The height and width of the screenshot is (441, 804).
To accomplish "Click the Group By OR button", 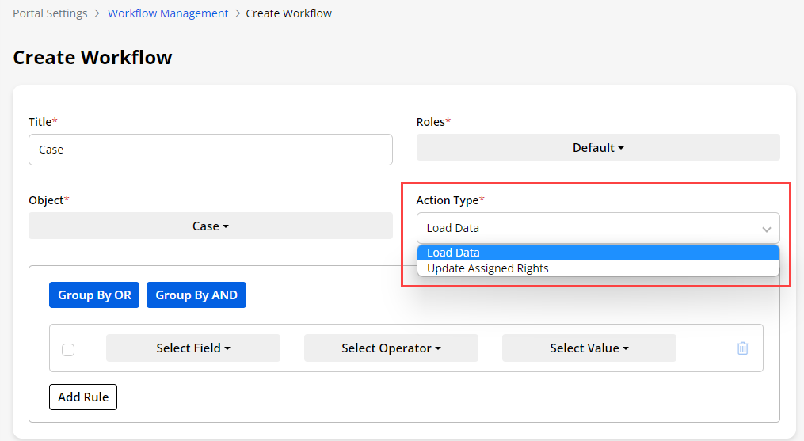I will [x=94, y=295].
